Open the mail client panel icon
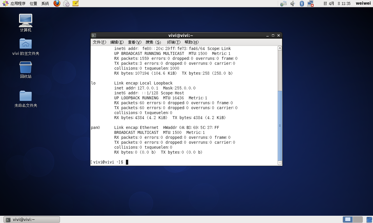The image size is (373, 223). point(66,3)
